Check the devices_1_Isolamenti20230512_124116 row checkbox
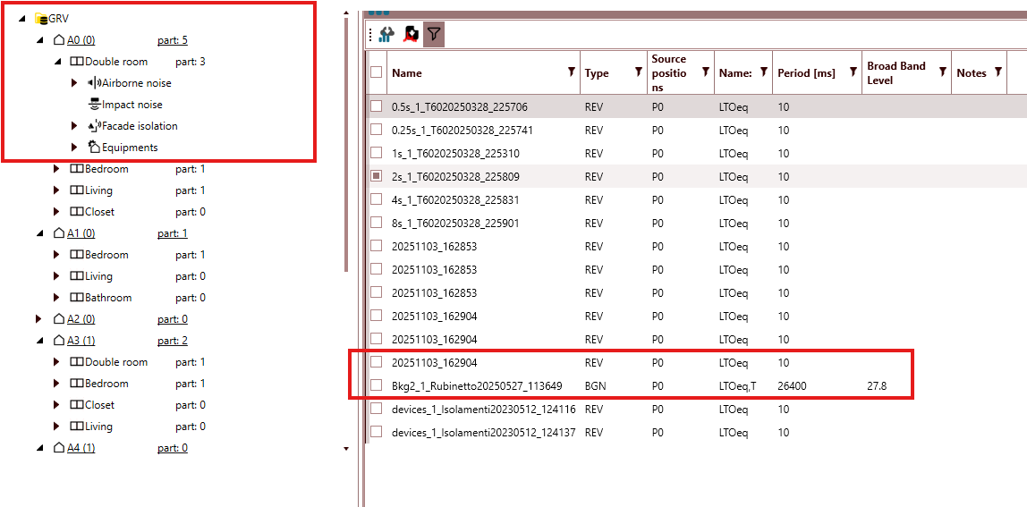The height and width of the screenshot is (507, 1027). 376,409
